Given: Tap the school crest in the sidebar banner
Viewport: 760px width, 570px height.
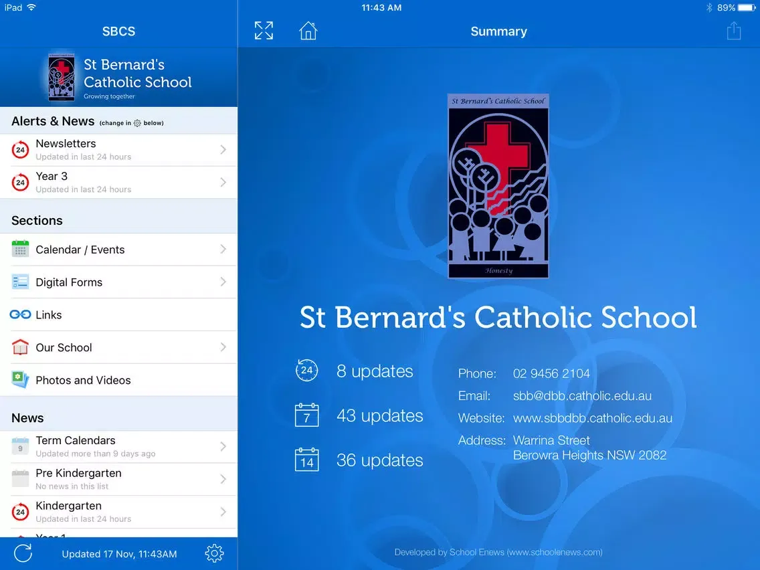Looking at the screenshot, I should [x=62, y=78].
